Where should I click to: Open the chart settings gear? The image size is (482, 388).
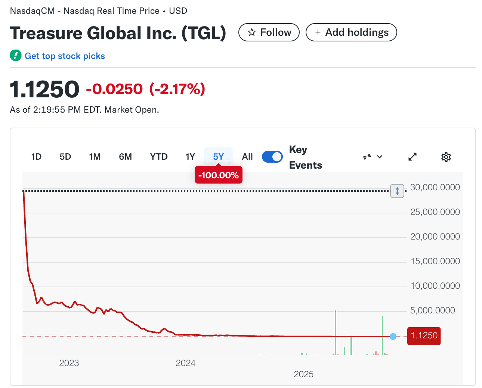pyautogui.click(x=446, y=157)
